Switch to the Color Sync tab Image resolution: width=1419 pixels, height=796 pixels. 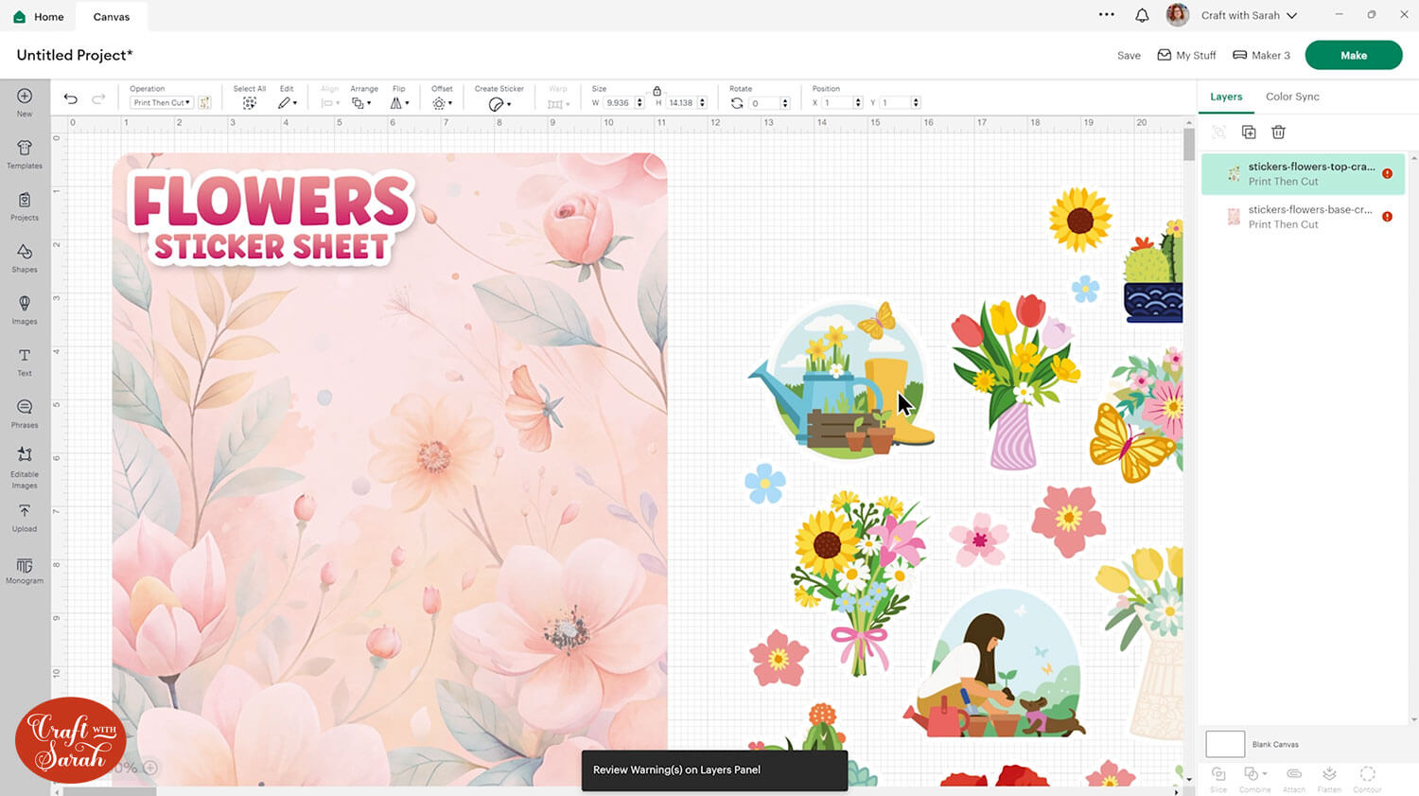coord(1292,97)
